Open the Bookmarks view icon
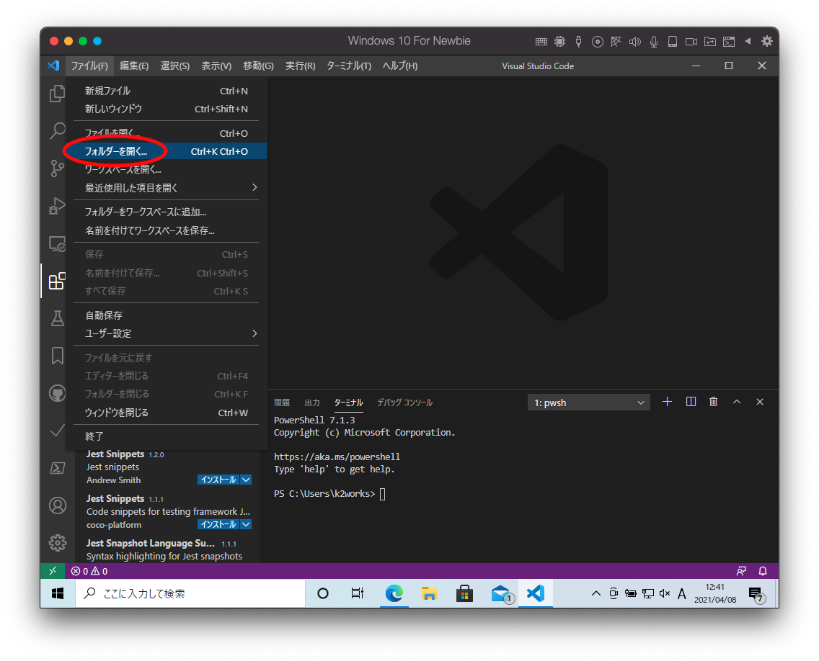 pyautogui.click(x=57, y=356)
